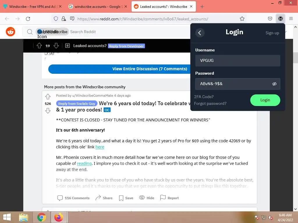The image size is (298, 223).
Task: Click scrollbar up arrow at top right
Action: 295,27
